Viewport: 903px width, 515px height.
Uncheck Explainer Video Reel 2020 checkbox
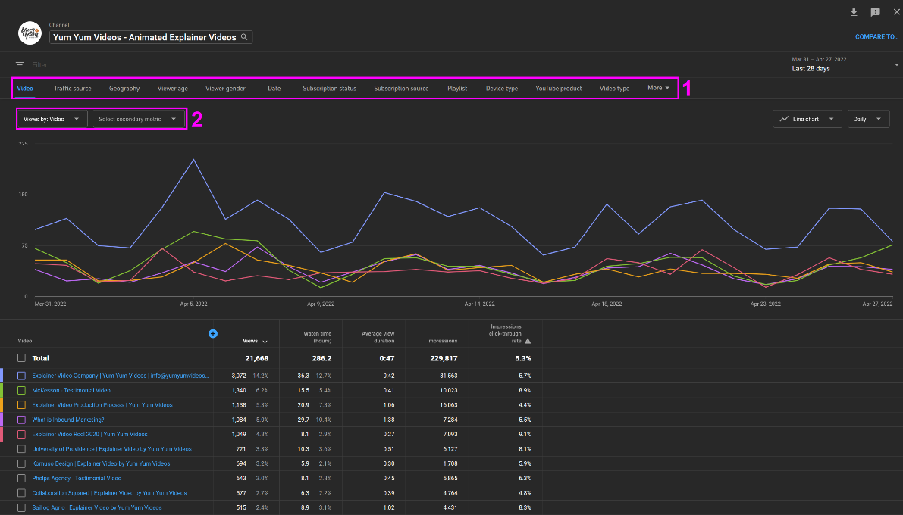click(21, 435)
